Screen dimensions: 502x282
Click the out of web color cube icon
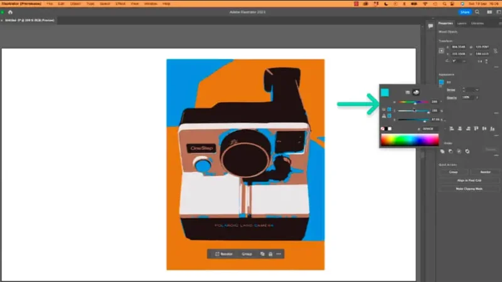384,109
